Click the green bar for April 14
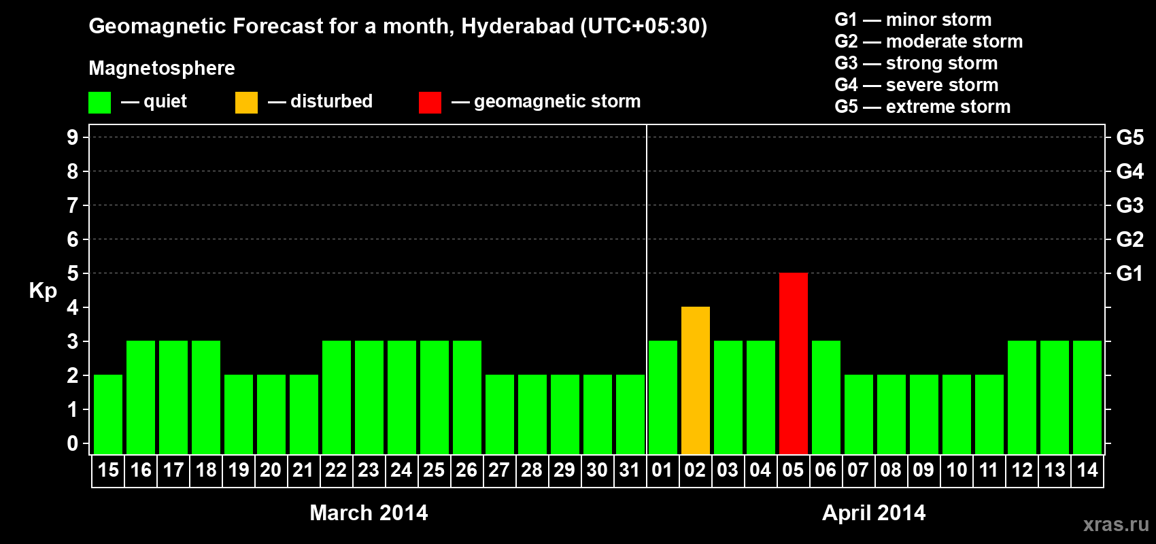This screenshot has height=544, width=1156. coord(1087,397)
